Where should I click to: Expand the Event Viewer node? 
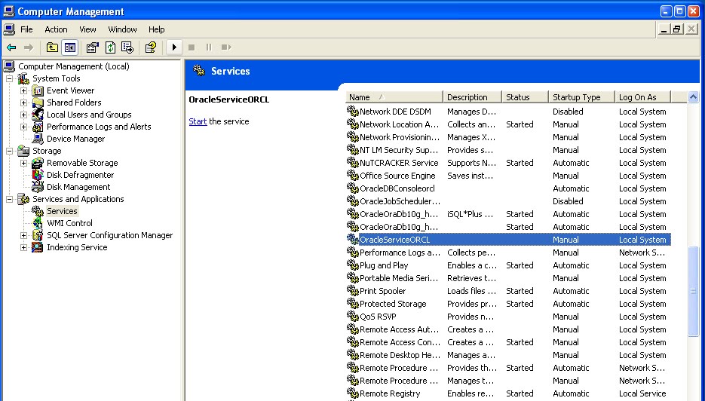24,90
